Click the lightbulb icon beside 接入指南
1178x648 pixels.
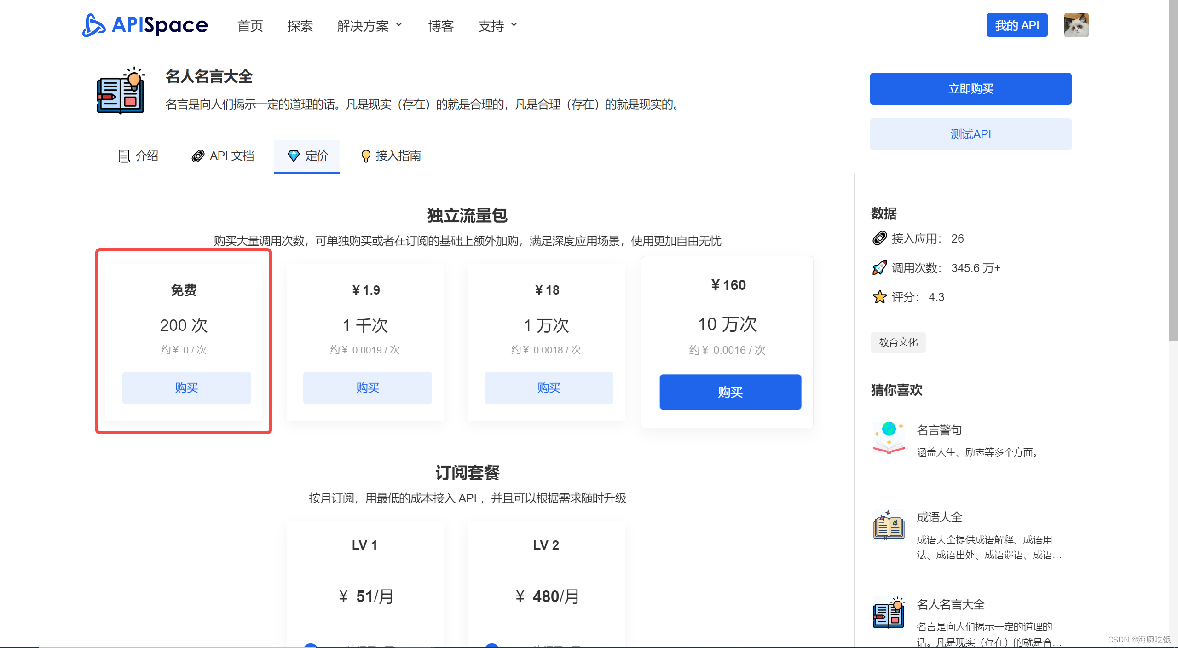(x=366, y=156)
